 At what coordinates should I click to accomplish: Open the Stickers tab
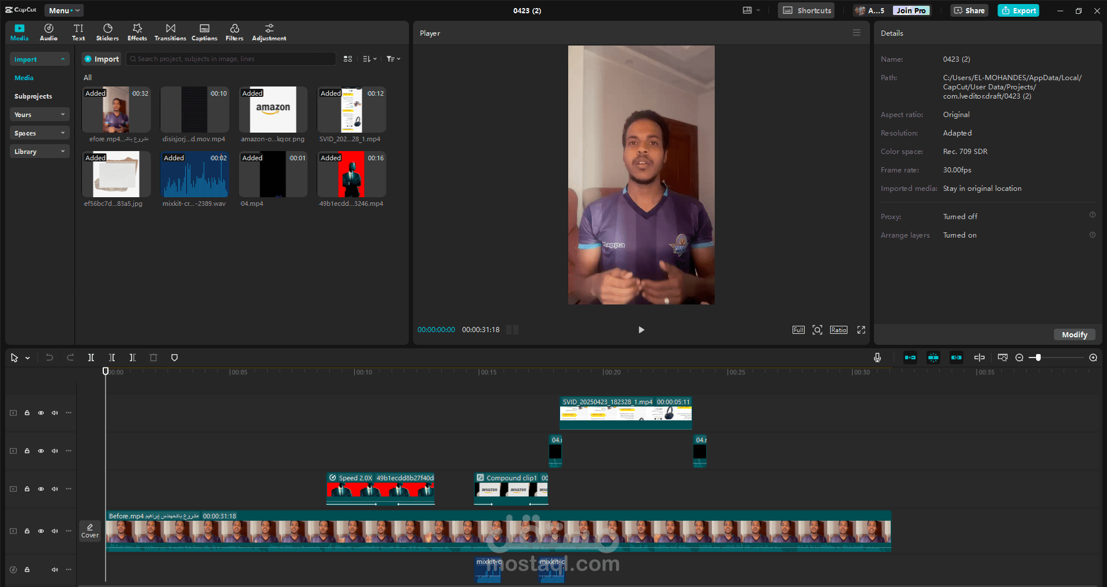point(107,32)
